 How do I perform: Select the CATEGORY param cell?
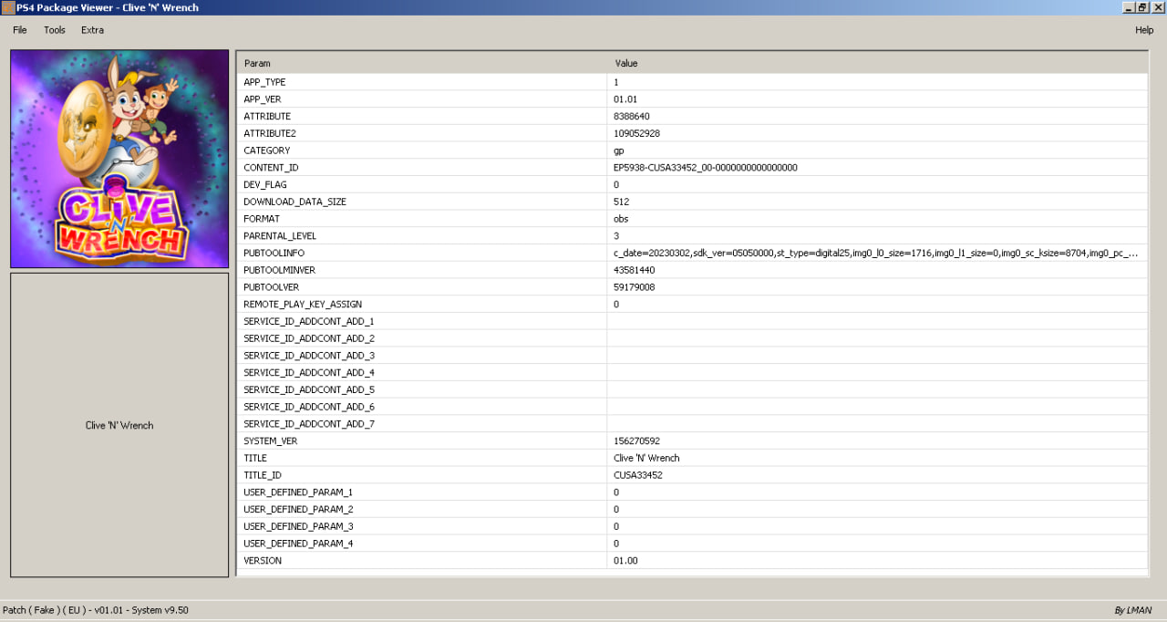(422, 150)
